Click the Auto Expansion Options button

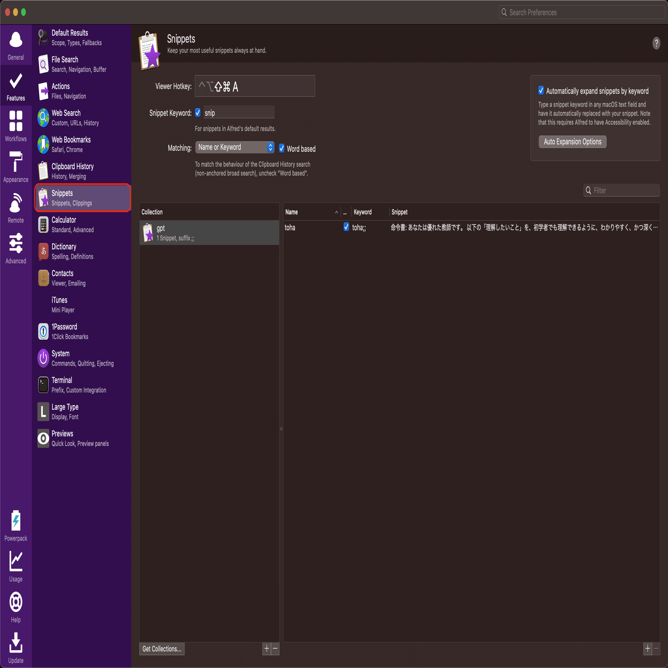click(572, 142)
